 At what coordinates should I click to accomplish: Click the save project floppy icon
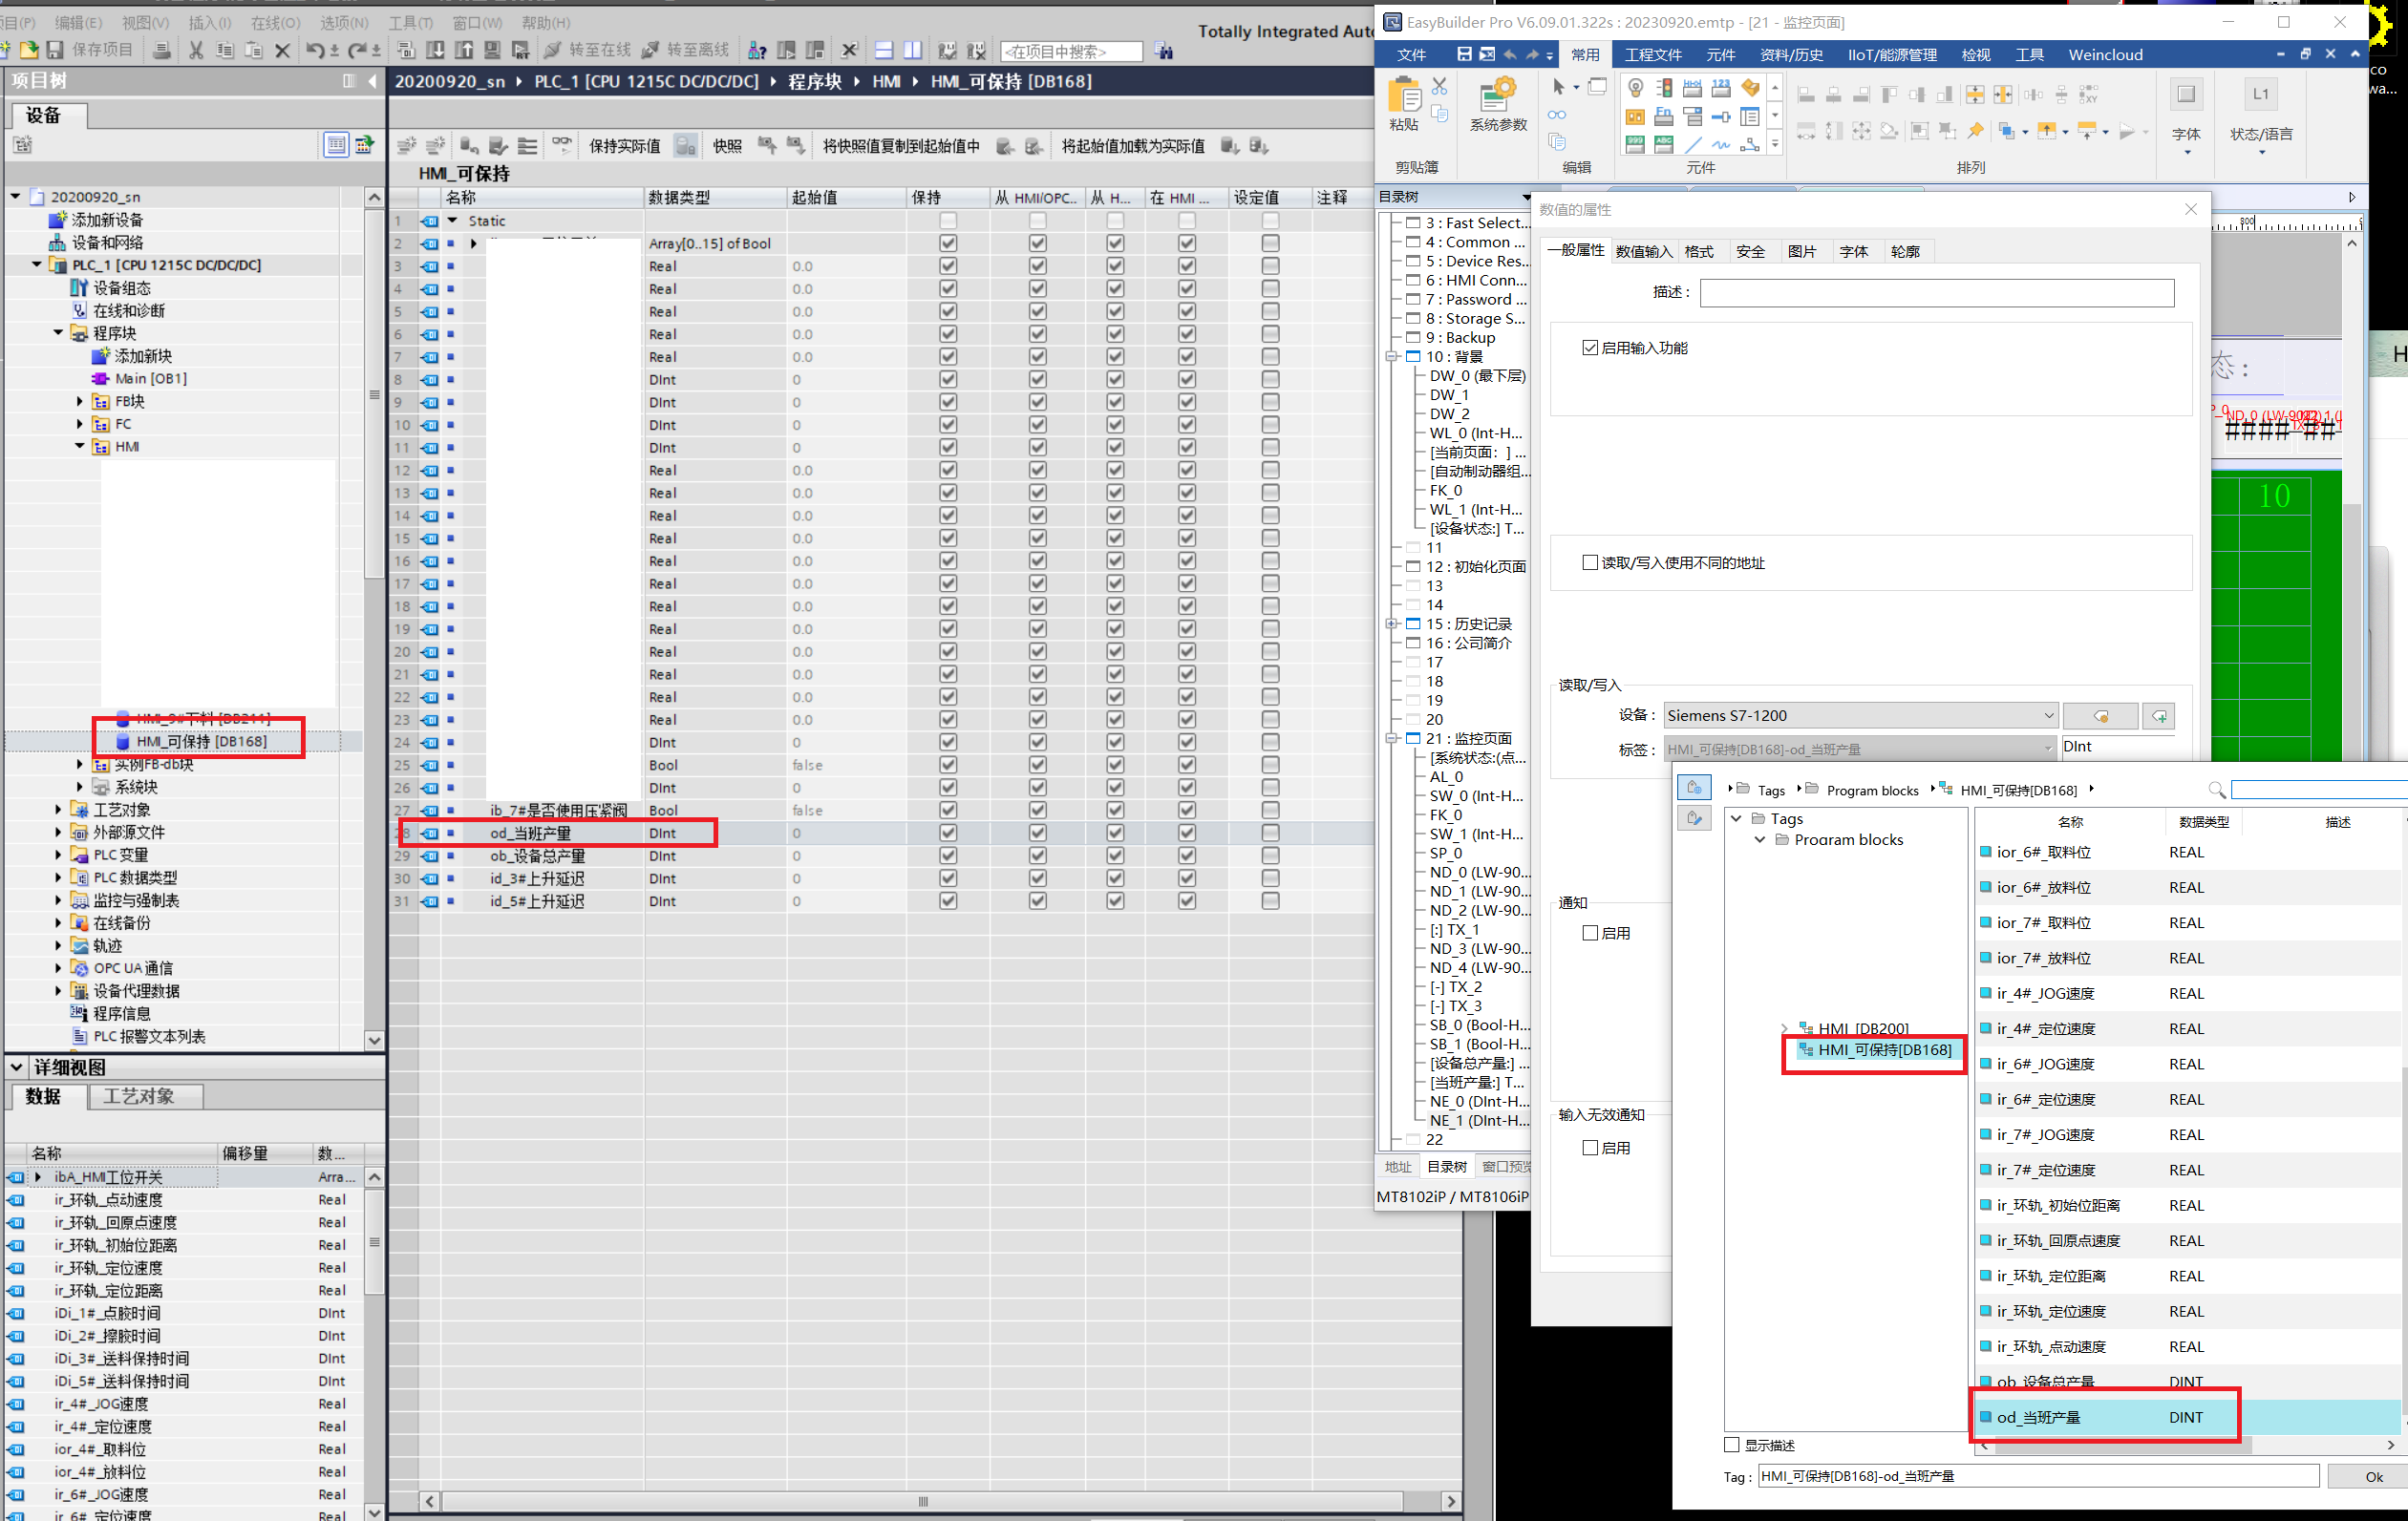(x=55, y=50)
